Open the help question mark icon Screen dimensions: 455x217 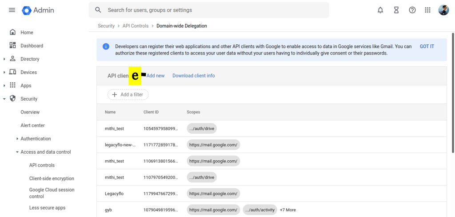[x=412, y=10]
